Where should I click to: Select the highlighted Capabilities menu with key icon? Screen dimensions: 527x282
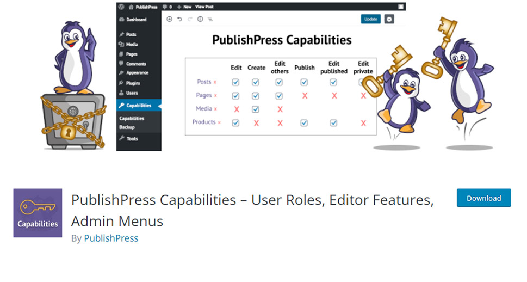[139, 105]
